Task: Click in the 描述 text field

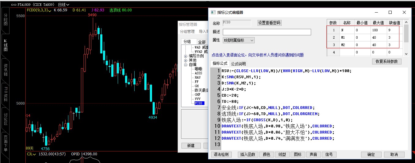Action: [x=266, y=32]
